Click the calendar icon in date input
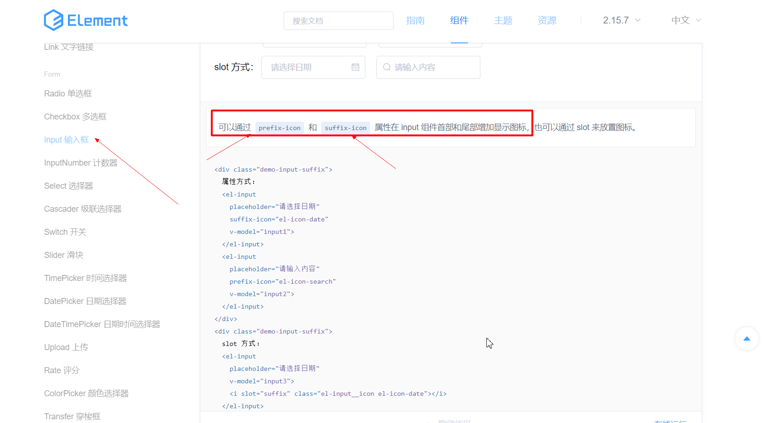Image resolution: width=764 pixels, height=423 pixels. (355, 67)
